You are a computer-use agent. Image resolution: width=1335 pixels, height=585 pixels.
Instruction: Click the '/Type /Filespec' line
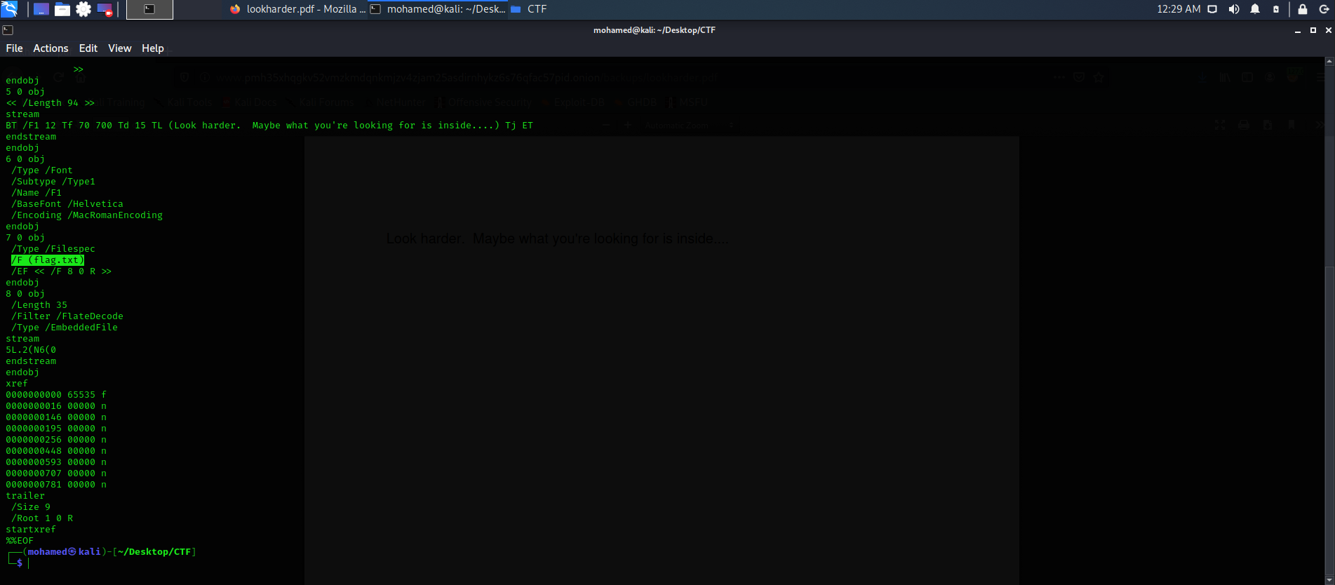click(53, 249)
